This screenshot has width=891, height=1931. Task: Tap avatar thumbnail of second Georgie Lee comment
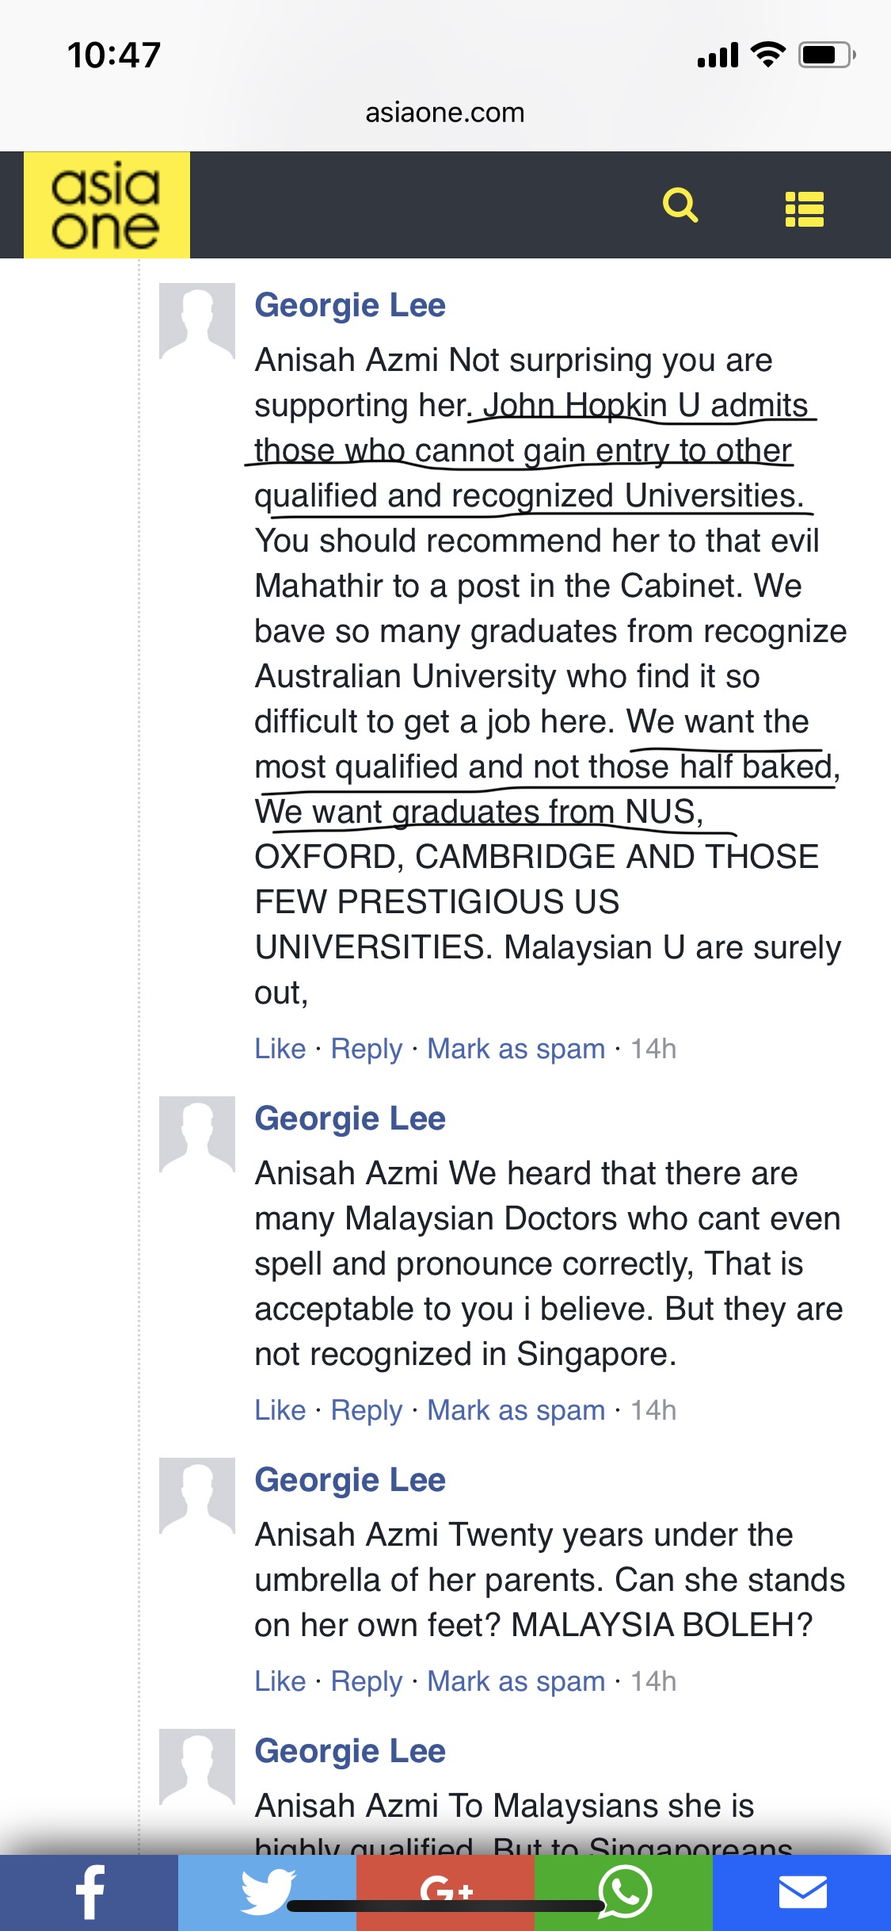coord(197,1134)
